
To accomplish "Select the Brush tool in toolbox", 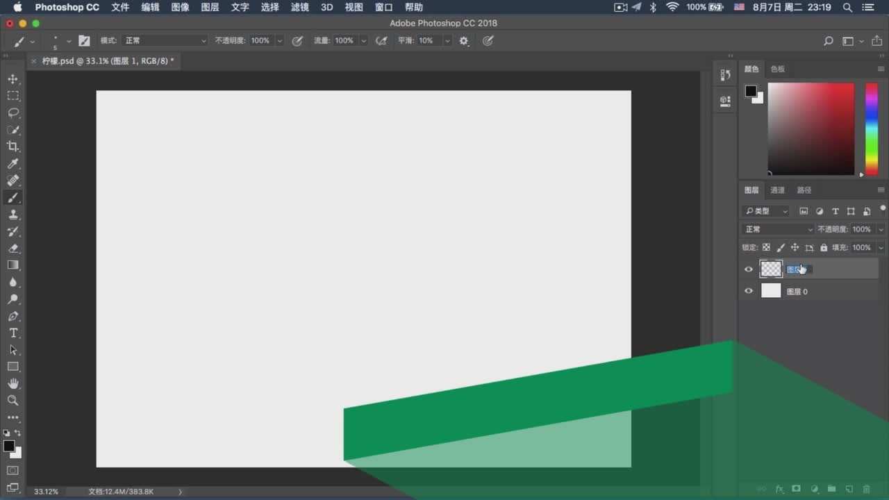I will [x=13, y=198].
